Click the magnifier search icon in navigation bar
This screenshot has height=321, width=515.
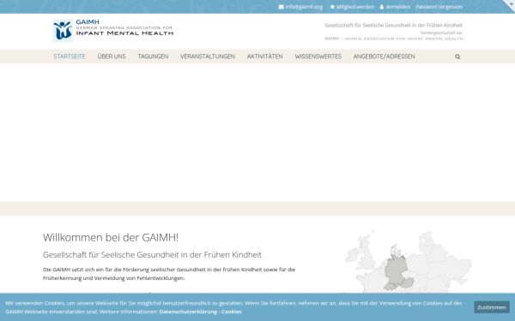coord(457,56)
